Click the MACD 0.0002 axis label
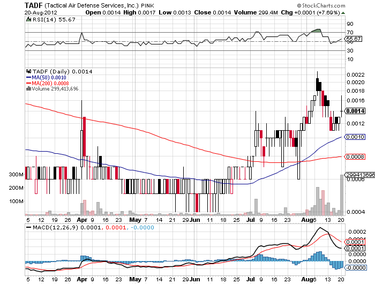 [x=357, y=232]
